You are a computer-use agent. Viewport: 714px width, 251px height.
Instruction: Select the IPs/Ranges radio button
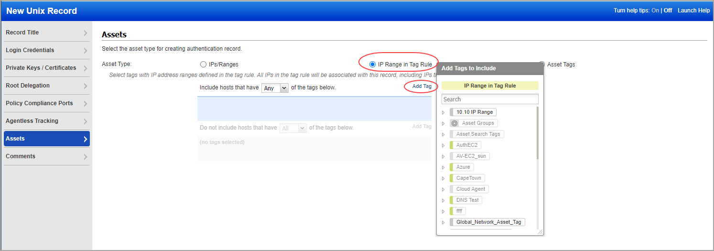pos(203,65)
